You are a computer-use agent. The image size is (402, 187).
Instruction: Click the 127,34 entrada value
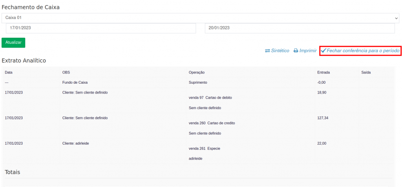pyautogui.click(x=323, y=118)
